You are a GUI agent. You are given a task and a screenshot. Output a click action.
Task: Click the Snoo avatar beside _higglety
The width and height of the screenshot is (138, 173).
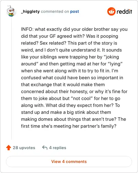11,11
